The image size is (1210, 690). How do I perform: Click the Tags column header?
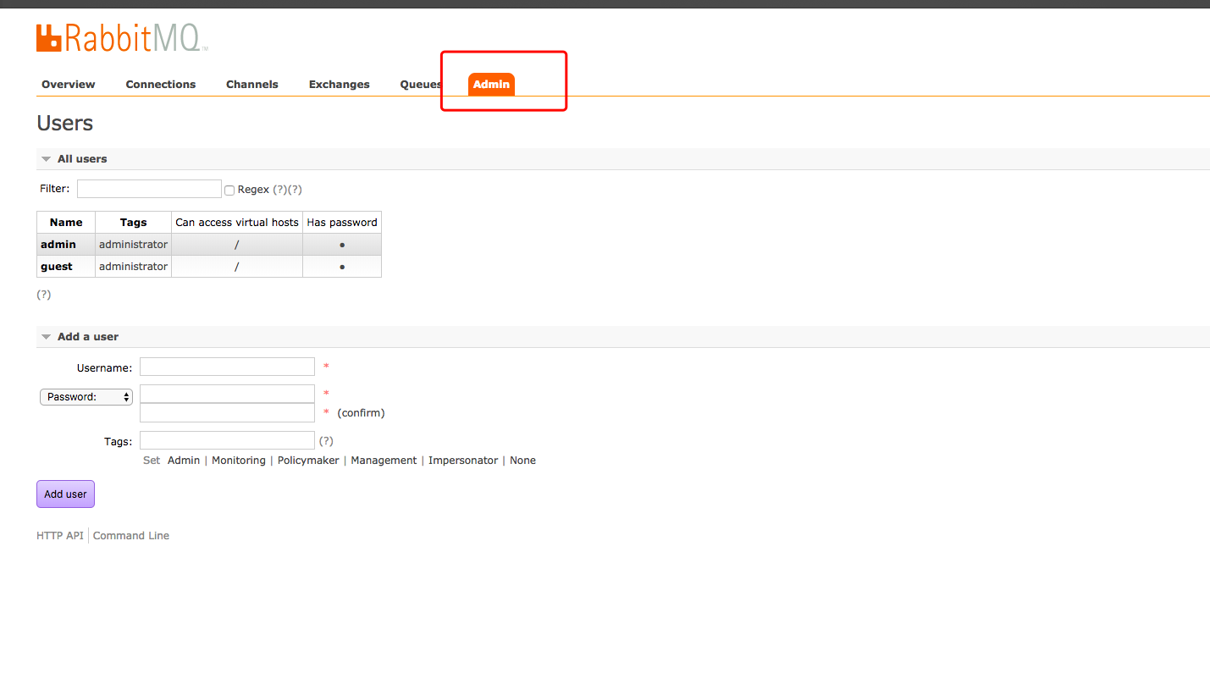[133, 223]
